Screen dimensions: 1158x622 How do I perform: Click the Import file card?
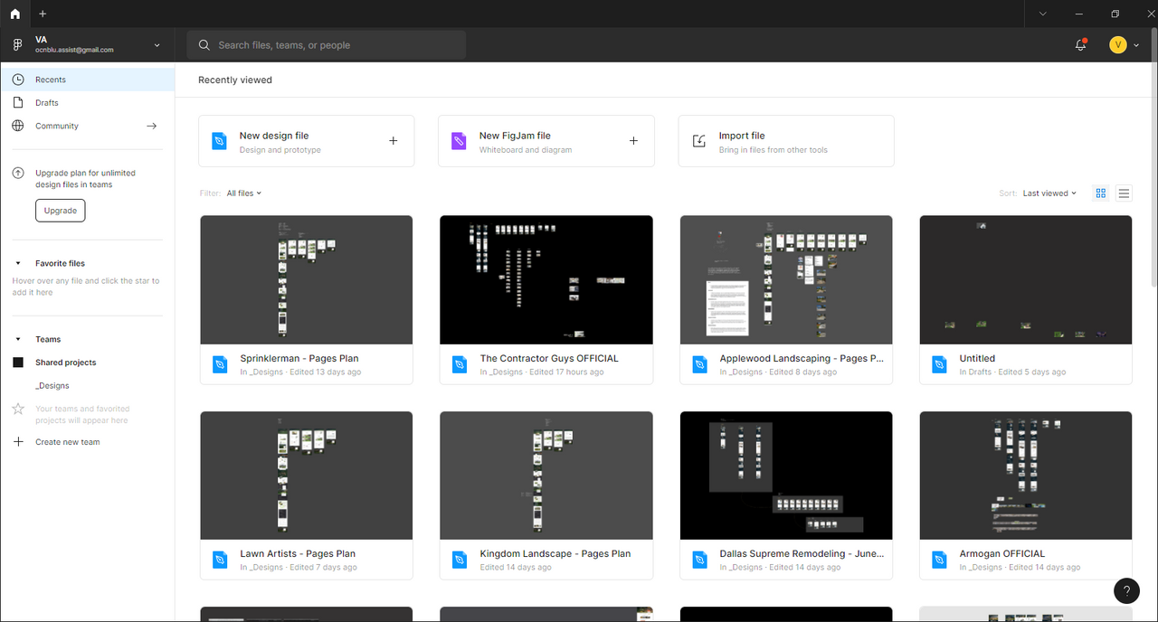click(786, 141)
